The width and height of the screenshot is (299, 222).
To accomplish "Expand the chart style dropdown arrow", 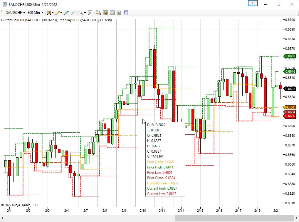I will tap(52, 13).
